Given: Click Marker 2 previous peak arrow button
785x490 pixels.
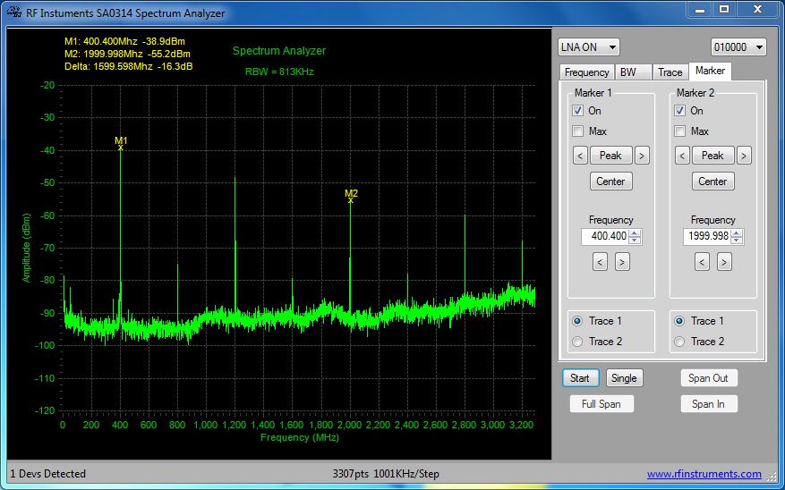Looking at the screenshot, I should [682, 156].
